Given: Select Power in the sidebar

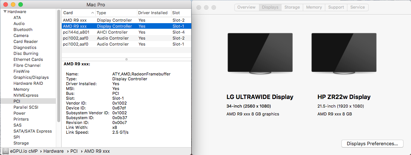Looking at the screenshot, I should tap(19, 113).
